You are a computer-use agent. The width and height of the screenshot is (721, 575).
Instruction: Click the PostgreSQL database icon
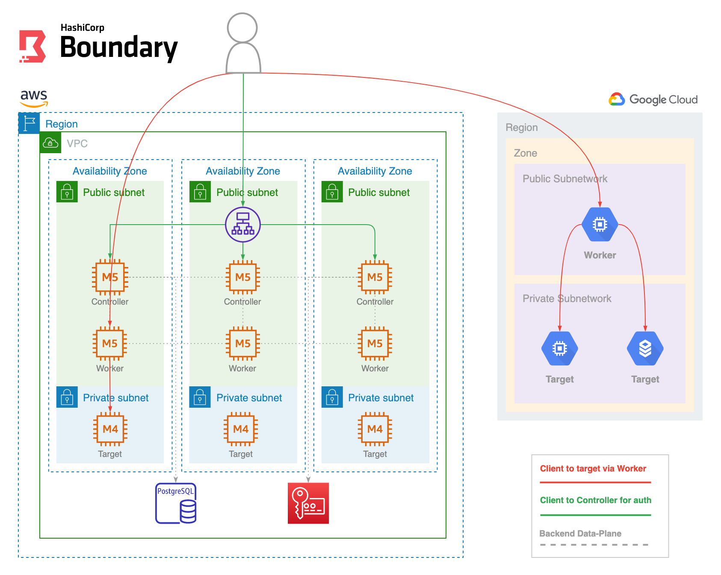coord(176,503)
